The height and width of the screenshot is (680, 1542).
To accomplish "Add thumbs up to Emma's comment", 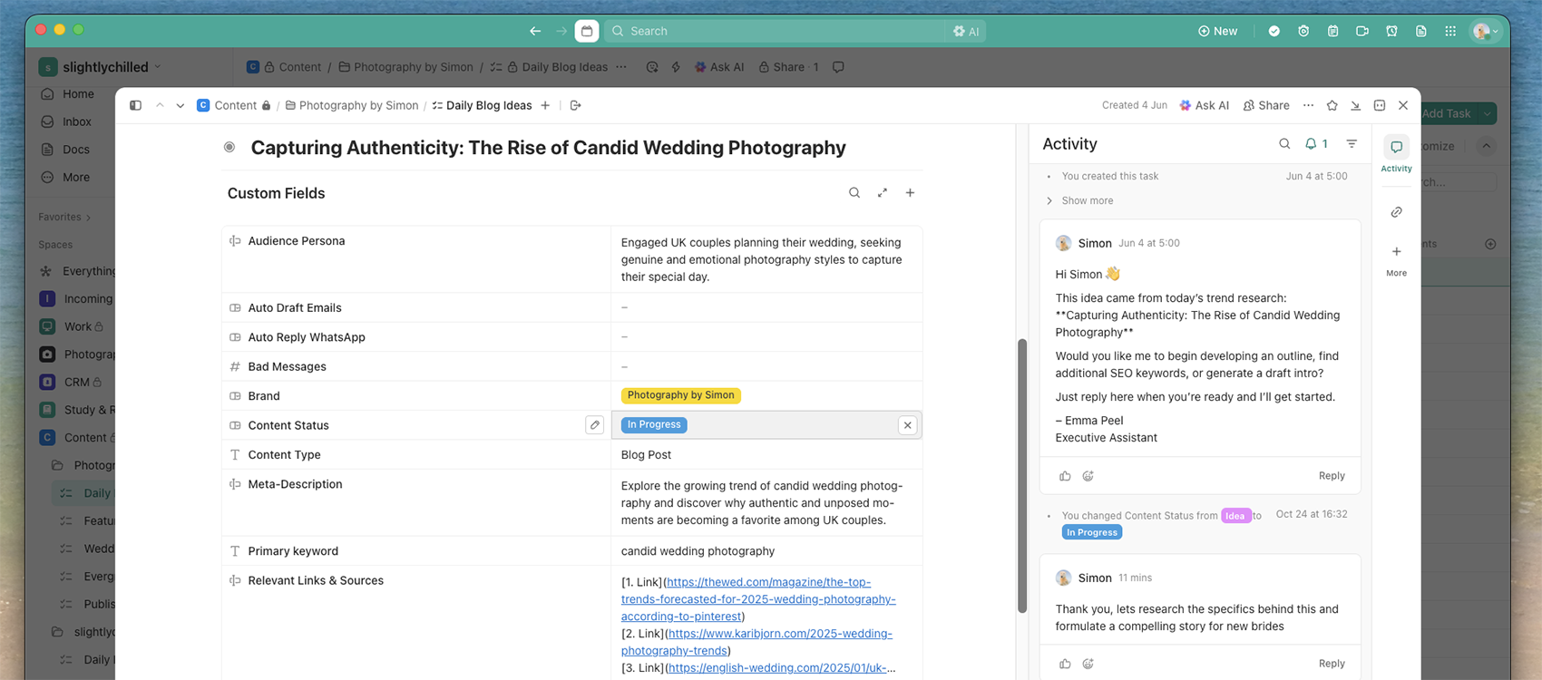I will point(1065,476).
